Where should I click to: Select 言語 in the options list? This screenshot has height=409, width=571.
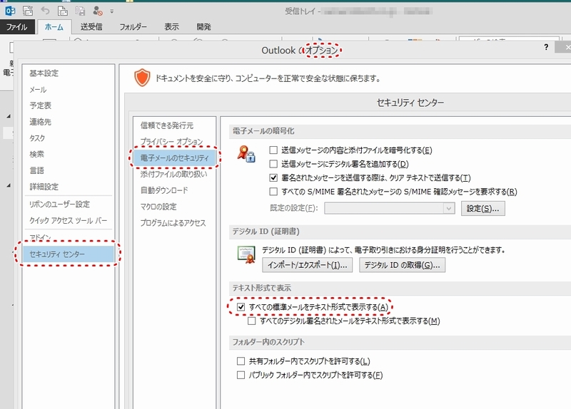tap(68, 170)
